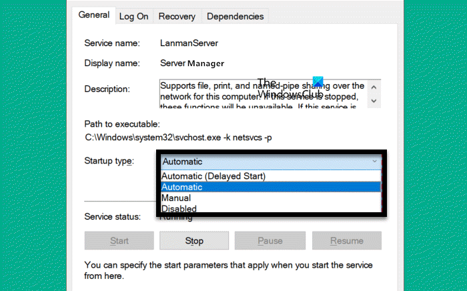This screenshot has width=467, height=291.
Task: Open the Recovery tab
Action: point(177,16)
